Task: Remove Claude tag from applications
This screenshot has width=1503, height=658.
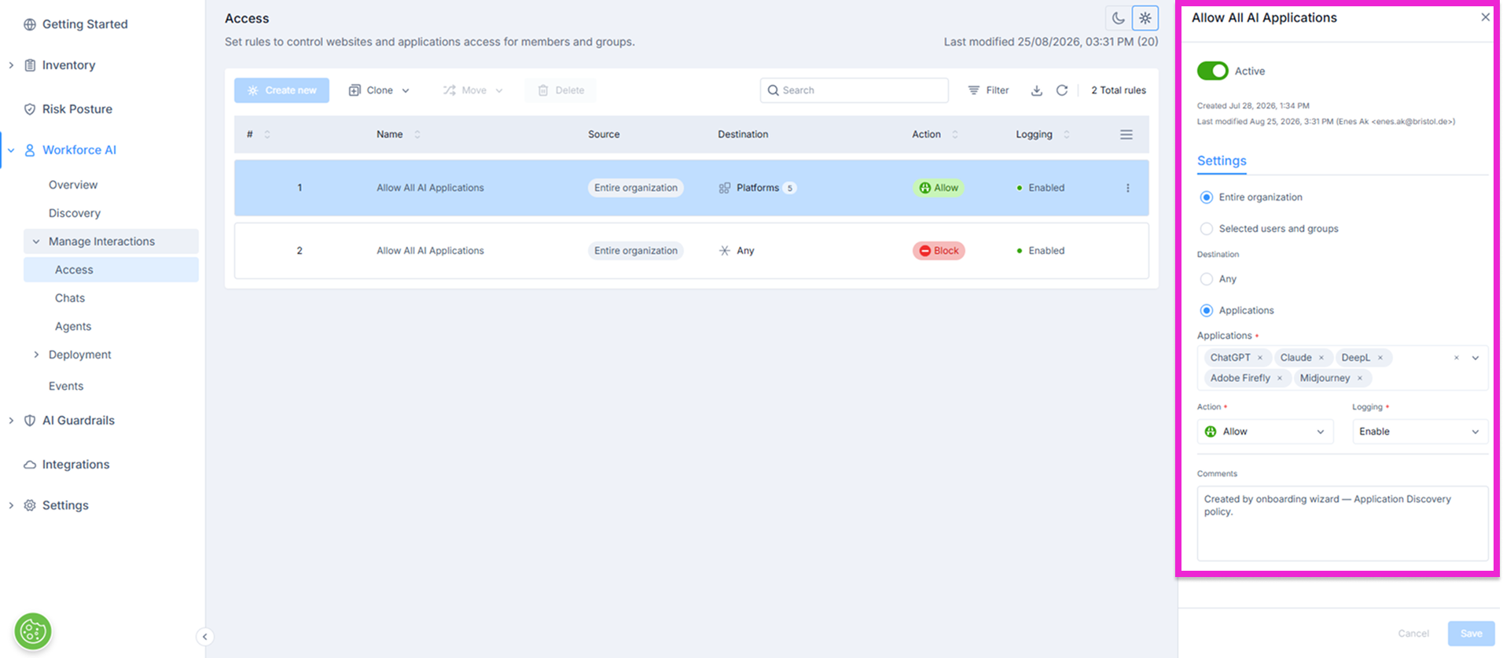Action: tap(1321, 358)
